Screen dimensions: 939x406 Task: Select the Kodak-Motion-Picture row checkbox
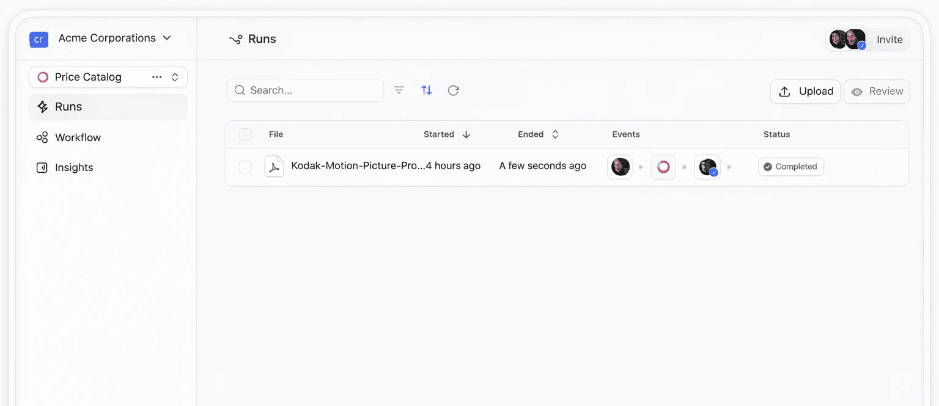245,167
